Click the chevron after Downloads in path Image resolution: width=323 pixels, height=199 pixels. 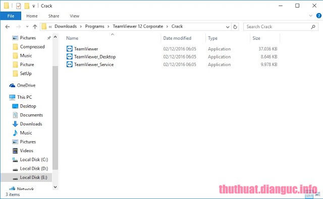(x=81, y=27)
